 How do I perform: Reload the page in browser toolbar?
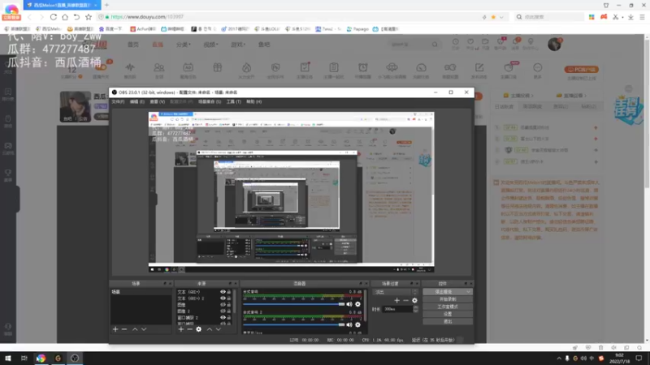[54, 17]
